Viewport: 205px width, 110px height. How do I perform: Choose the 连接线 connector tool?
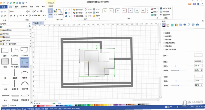tap(60, 13)
